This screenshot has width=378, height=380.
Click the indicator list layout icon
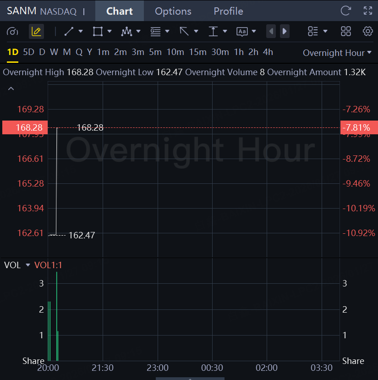pyautogui.click(x=313, y=31)
